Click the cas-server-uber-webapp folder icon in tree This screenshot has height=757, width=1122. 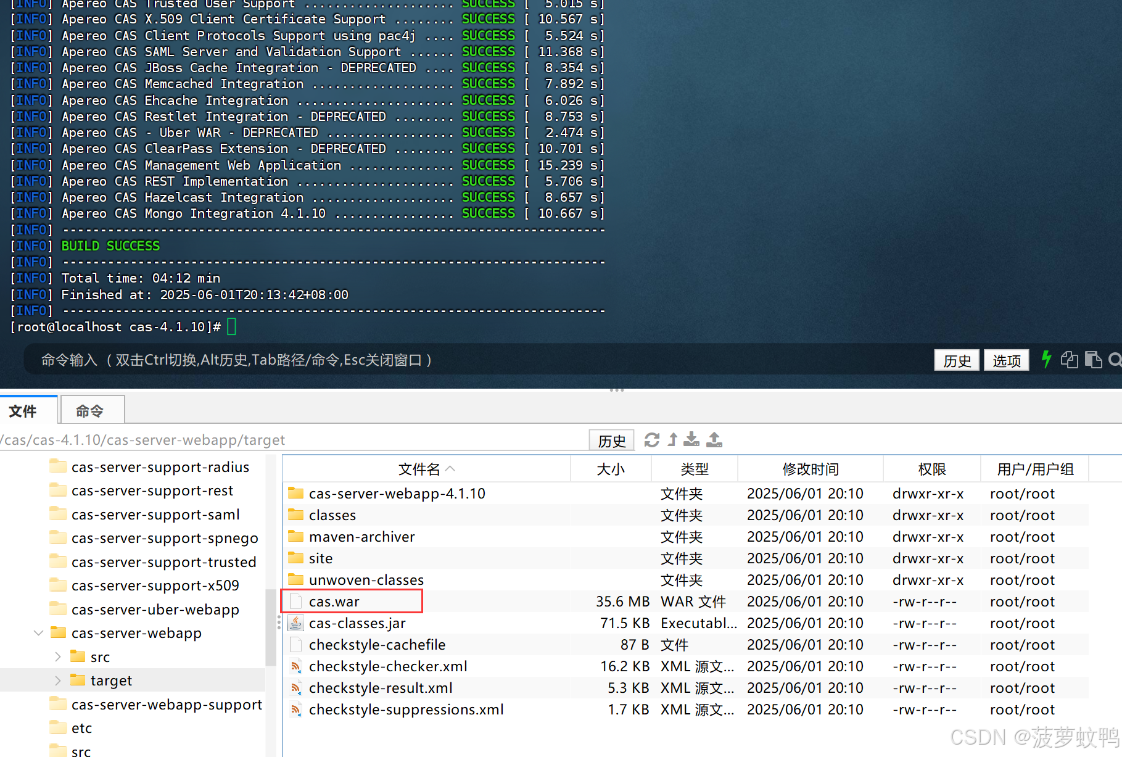58,608
